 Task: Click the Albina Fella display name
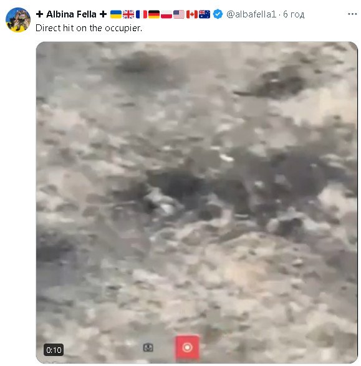click(71, 14)
